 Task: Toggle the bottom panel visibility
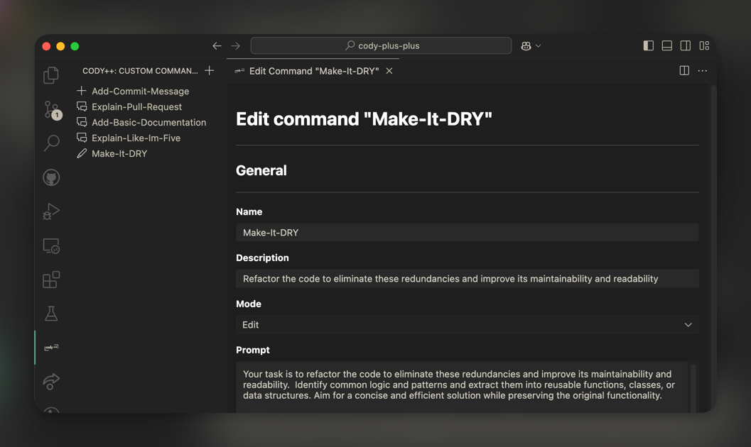pyautogui.click(x=666, y=45)
